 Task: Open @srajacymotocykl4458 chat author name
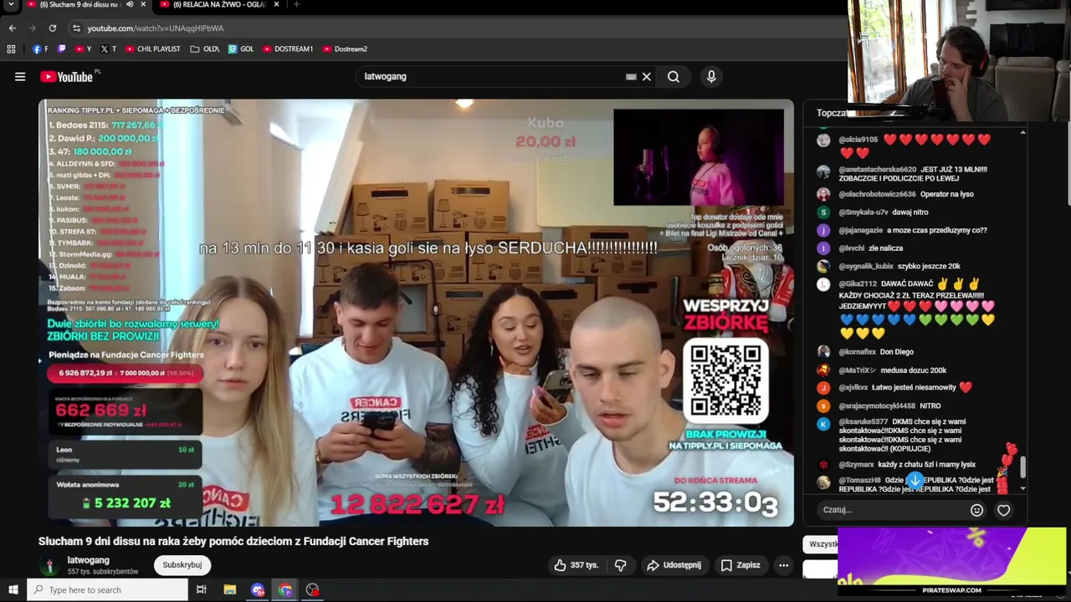877,406
